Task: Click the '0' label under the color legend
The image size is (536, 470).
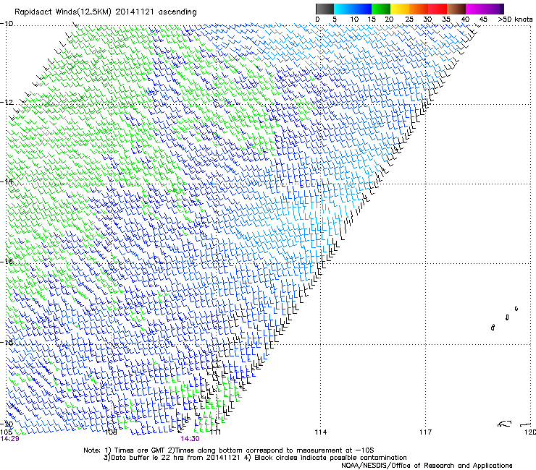Action: click(317, 20)
